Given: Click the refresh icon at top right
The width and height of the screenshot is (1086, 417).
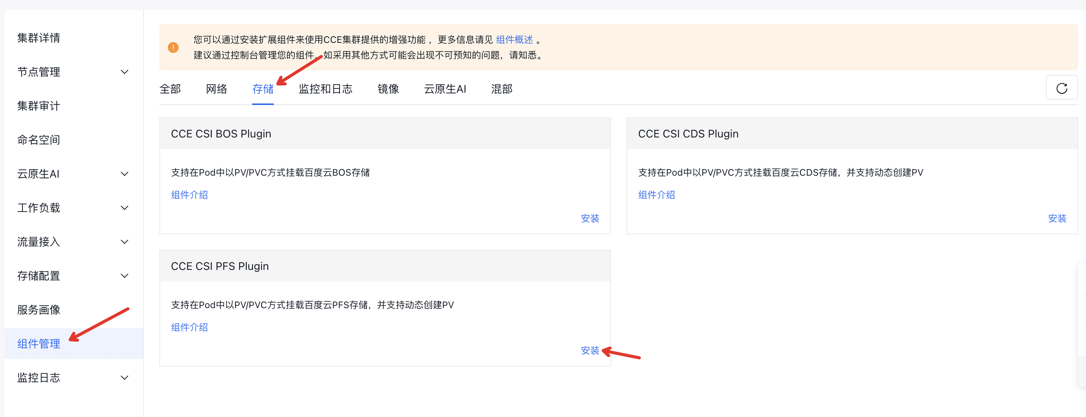Looking at the screenshot, I should [1062, 88].
